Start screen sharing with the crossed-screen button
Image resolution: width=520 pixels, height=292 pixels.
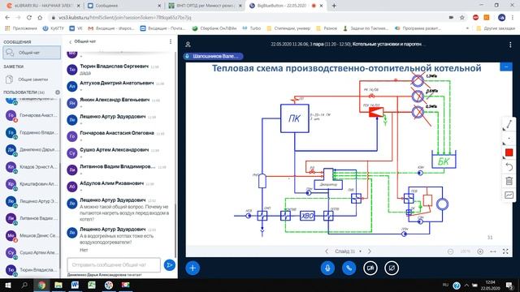(392, 268)
